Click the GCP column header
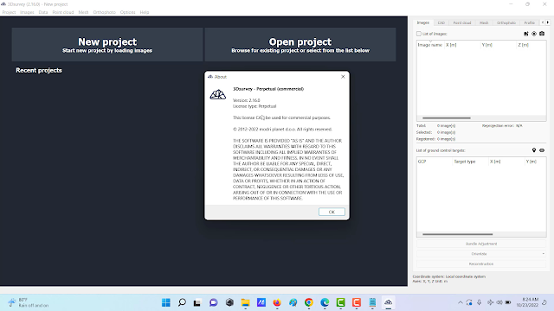554x311 pixels. click(x=435, y=162)
